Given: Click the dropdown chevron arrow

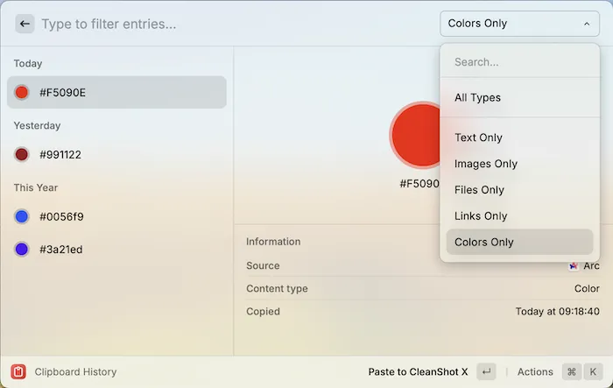Looking at the screenshot, I should coord(587,24).
